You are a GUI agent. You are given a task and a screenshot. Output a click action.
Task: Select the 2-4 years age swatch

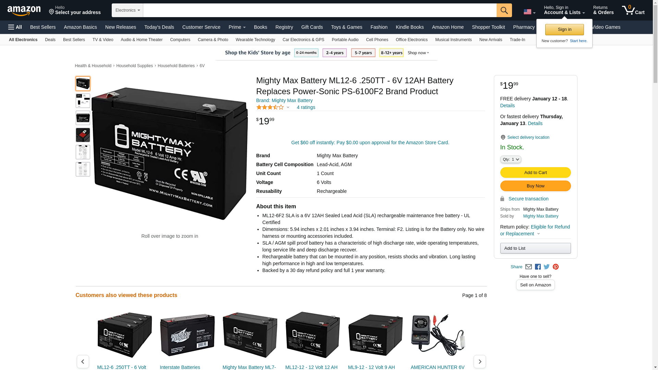point(334,53)
